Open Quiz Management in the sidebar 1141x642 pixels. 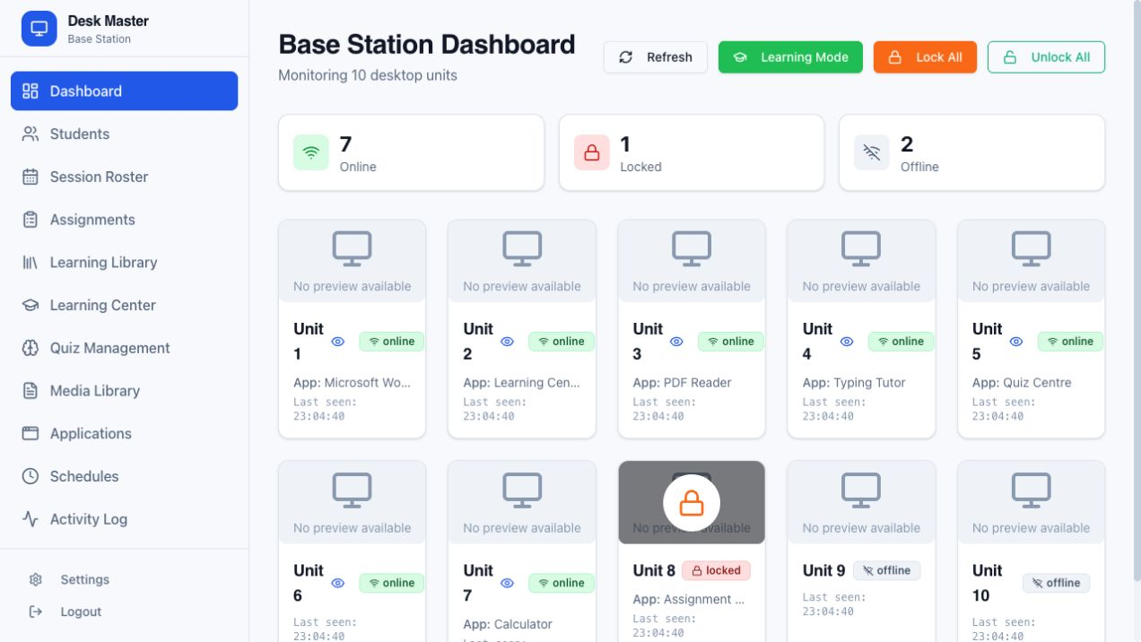pos(124,348)
